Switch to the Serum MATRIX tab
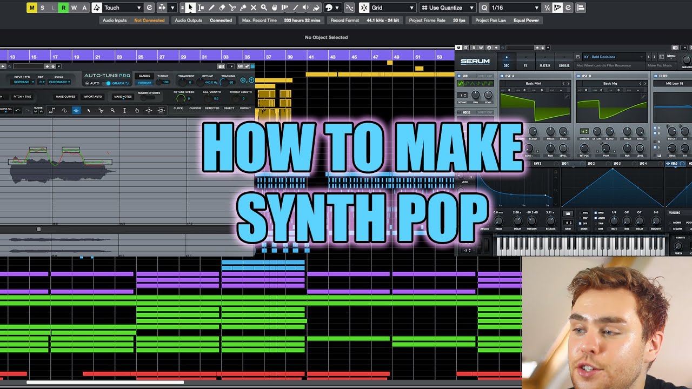 click(545, 61)
